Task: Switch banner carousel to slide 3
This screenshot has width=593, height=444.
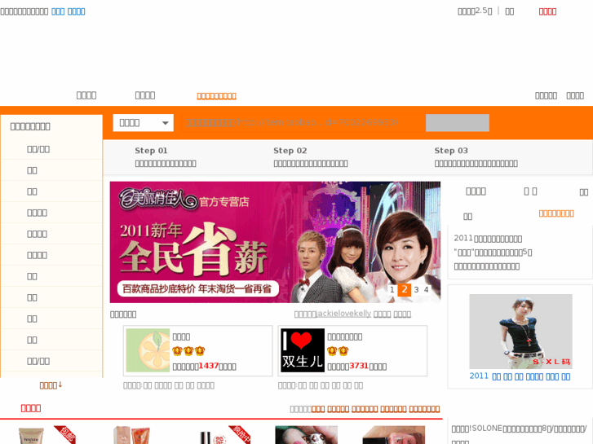Action: click(x=416, y=290)
